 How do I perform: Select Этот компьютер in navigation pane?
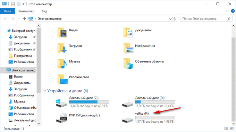pyautogui.click(x=19, y=70)
